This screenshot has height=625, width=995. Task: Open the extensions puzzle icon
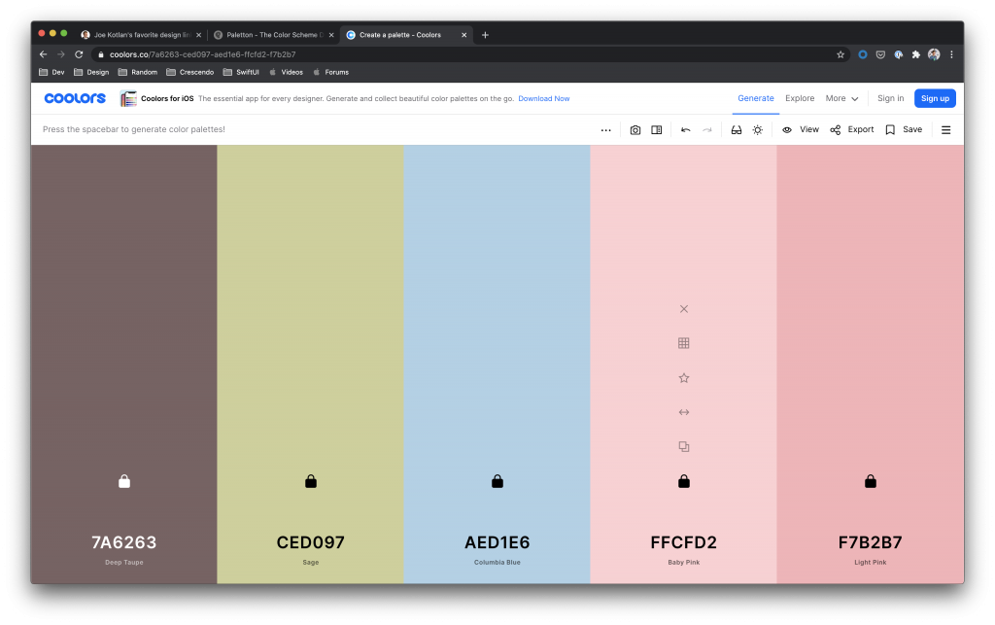coord(915,54)
